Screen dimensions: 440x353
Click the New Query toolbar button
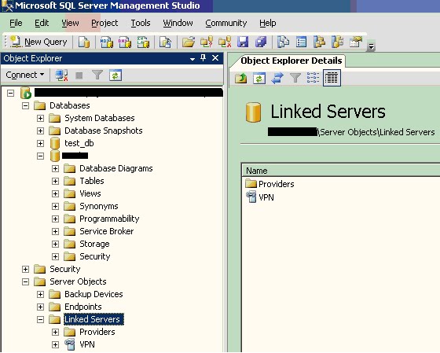[x=38, y=42]
